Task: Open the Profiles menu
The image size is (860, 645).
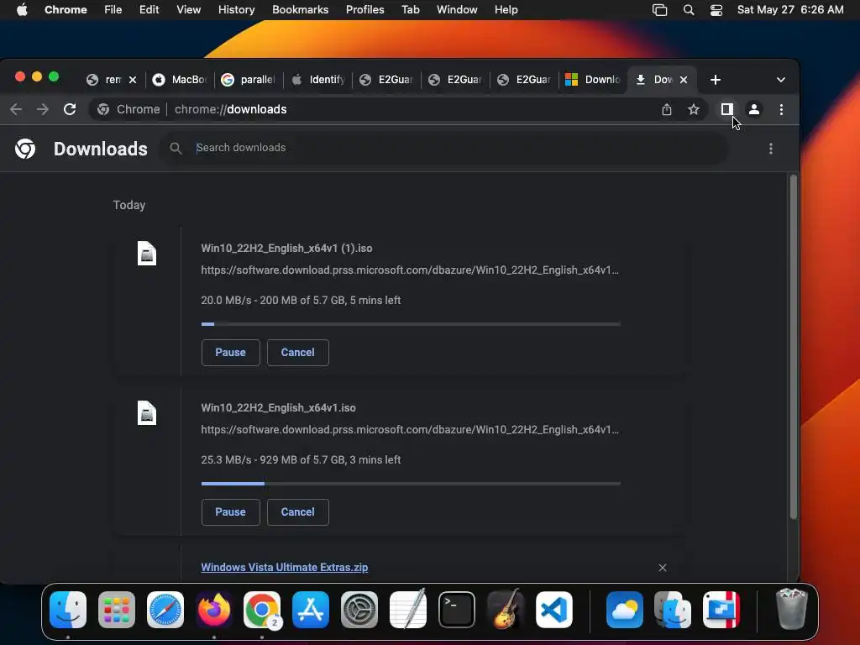Action: click(364, 10)
